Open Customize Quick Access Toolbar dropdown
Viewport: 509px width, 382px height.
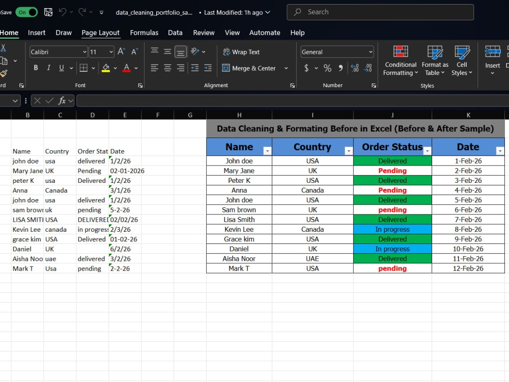point(101,13)
